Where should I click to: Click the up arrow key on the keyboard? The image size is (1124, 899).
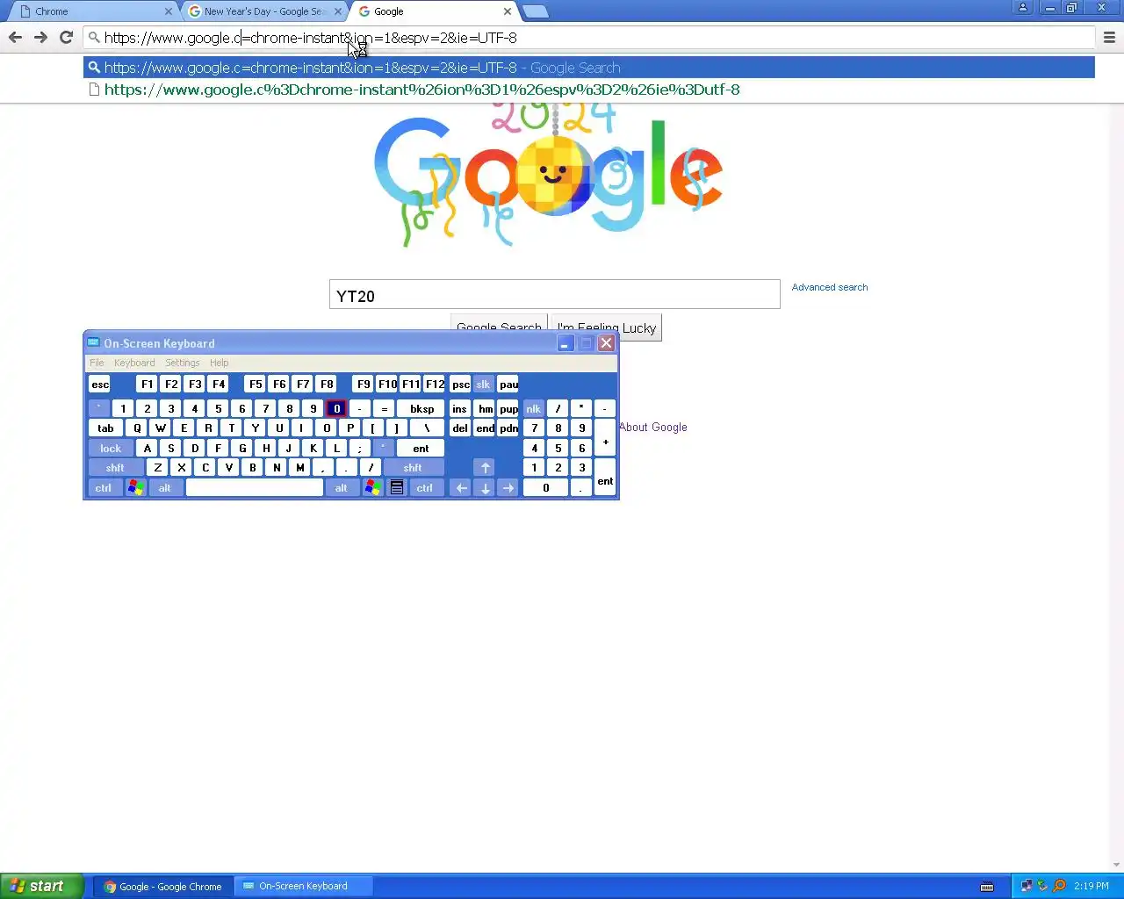pyautogui.click(x=485, y=468)
